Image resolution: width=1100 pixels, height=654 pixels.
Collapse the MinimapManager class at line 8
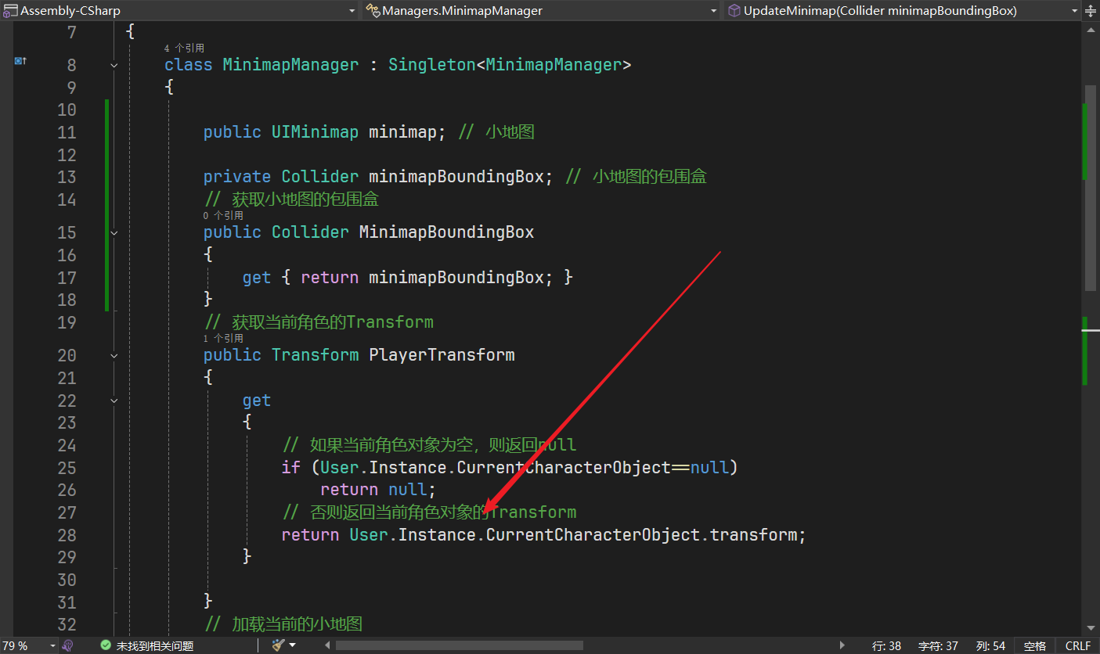tap(114, 65)
